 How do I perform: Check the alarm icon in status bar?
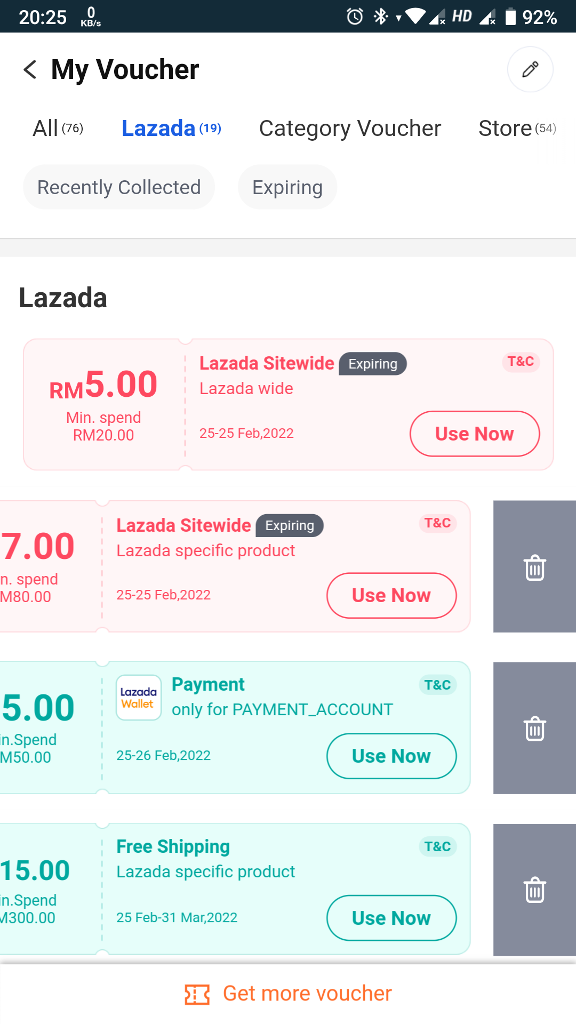point(355,17)
